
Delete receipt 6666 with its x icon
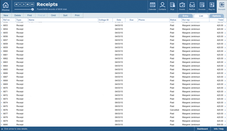tap(225, 73)
